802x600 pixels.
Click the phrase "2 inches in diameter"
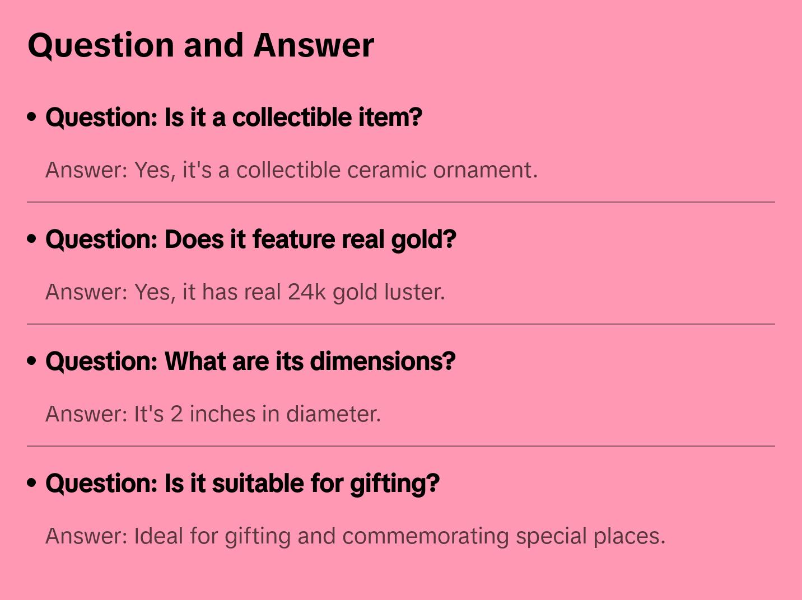click(274, 414)
